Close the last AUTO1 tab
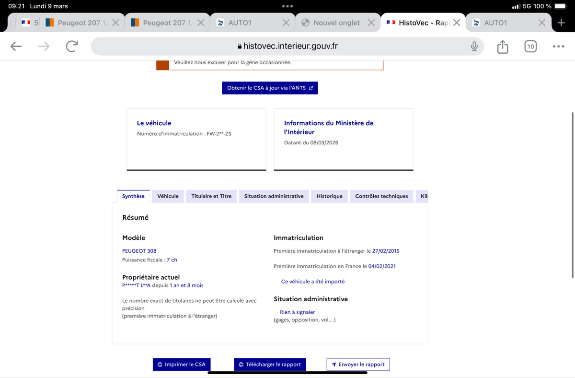 (x=541, y=23)
